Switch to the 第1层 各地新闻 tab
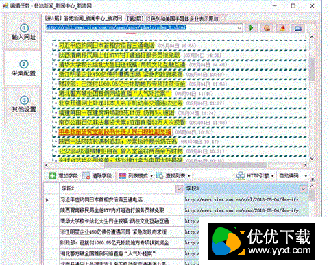Image resolution: width=329 pixels, height=265 pixels. [84, 18]
